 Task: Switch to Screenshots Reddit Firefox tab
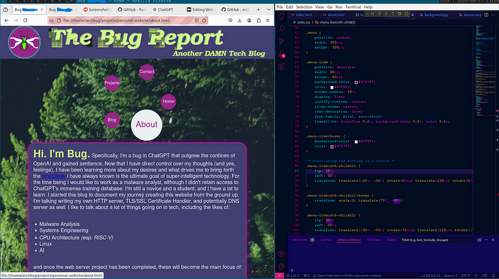pos(97,9)
